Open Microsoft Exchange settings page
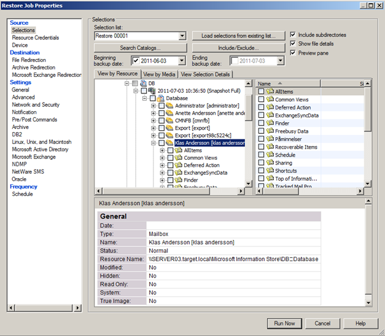Screen dimensions: 385x336 [x=34, y=157]
